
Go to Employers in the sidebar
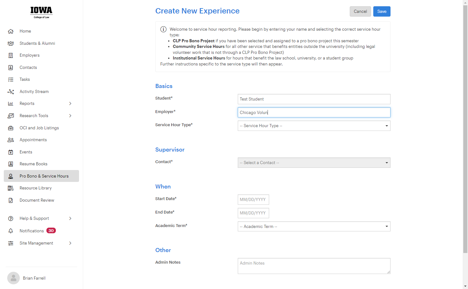click(x=29, y=55)
